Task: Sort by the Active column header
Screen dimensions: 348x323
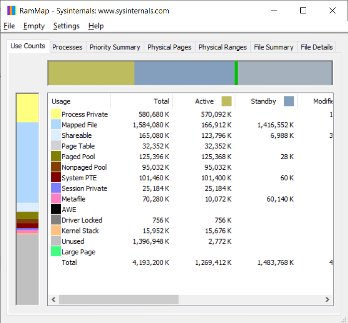Action: coord(204,101)
